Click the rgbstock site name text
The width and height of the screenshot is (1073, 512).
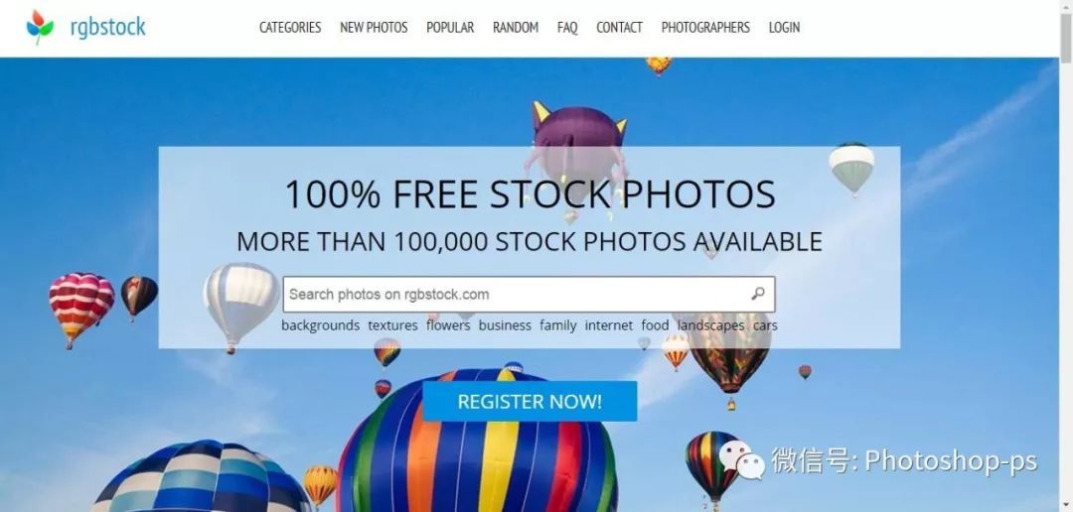coord(108,28)
